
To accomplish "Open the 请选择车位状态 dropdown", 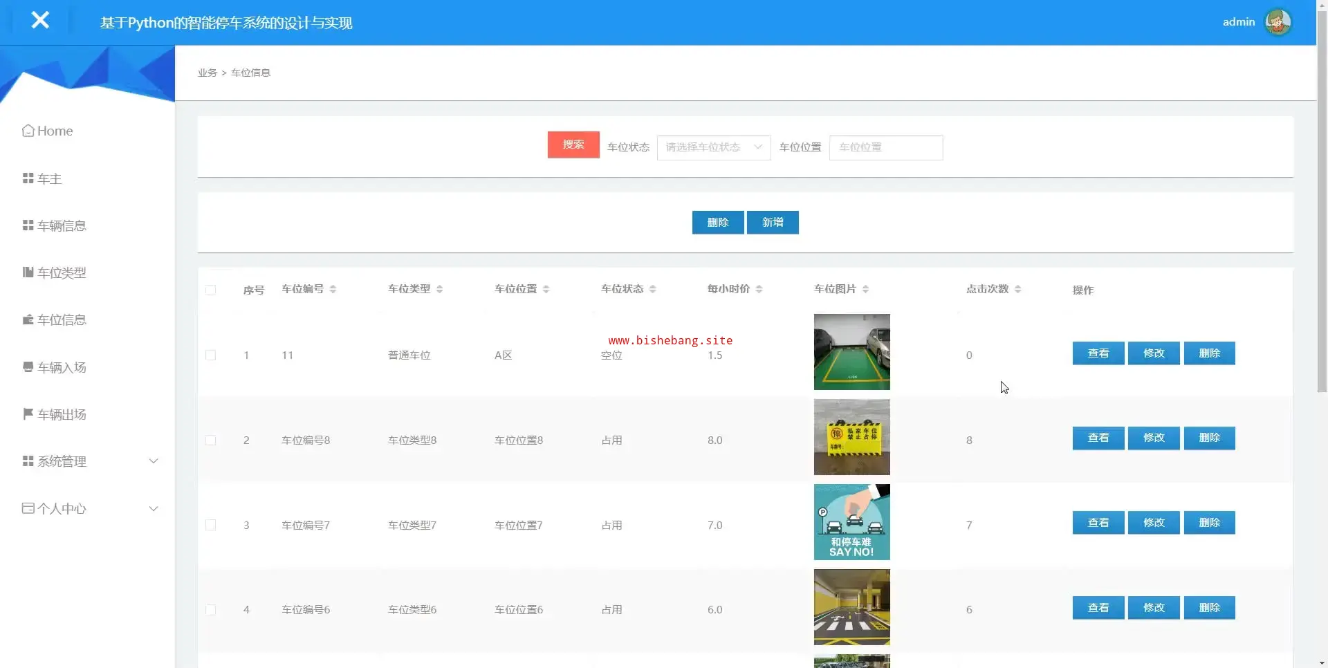I will pyautogui.click(x=713, y=147).
